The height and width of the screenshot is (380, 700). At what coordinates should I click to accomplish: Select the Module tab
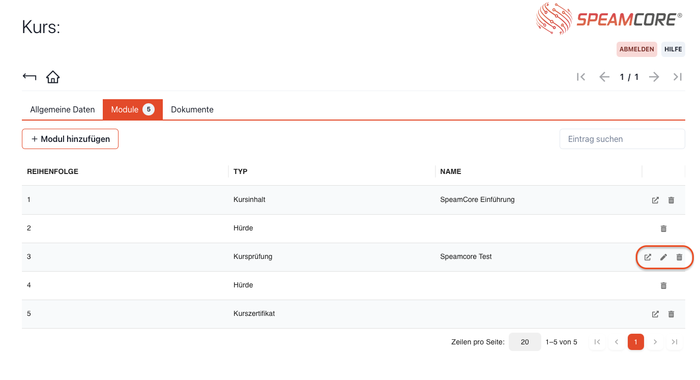click(132, 109)
